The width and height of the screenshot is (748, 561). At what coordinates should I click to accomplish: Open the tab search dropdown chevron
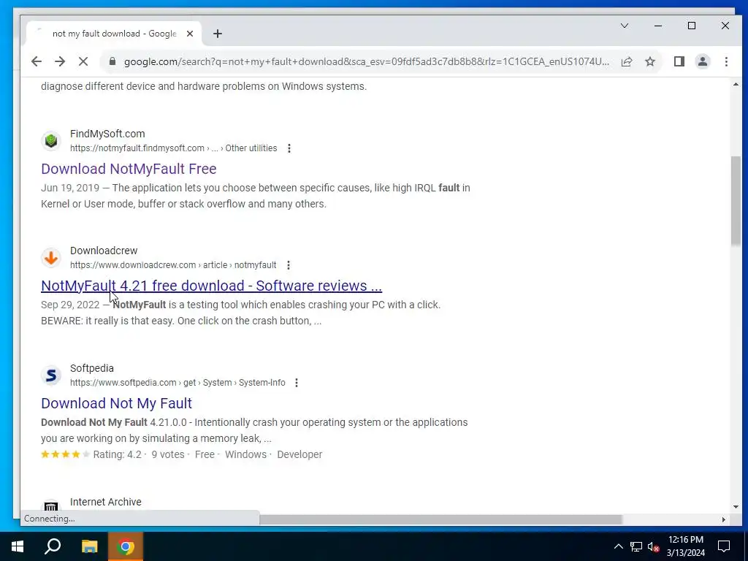click(625, 26)
